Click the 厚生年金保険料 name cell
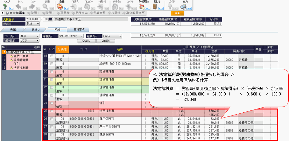Screen dimensions: 289x141 120,127
